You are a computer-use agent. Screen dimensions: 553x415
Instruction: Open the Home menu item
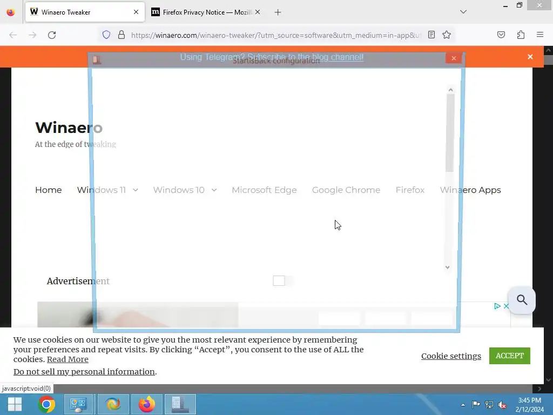coord(48,190)
